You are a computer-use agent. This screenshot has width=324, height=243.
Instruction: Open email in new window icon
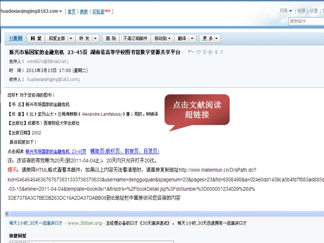click(198, 52)
